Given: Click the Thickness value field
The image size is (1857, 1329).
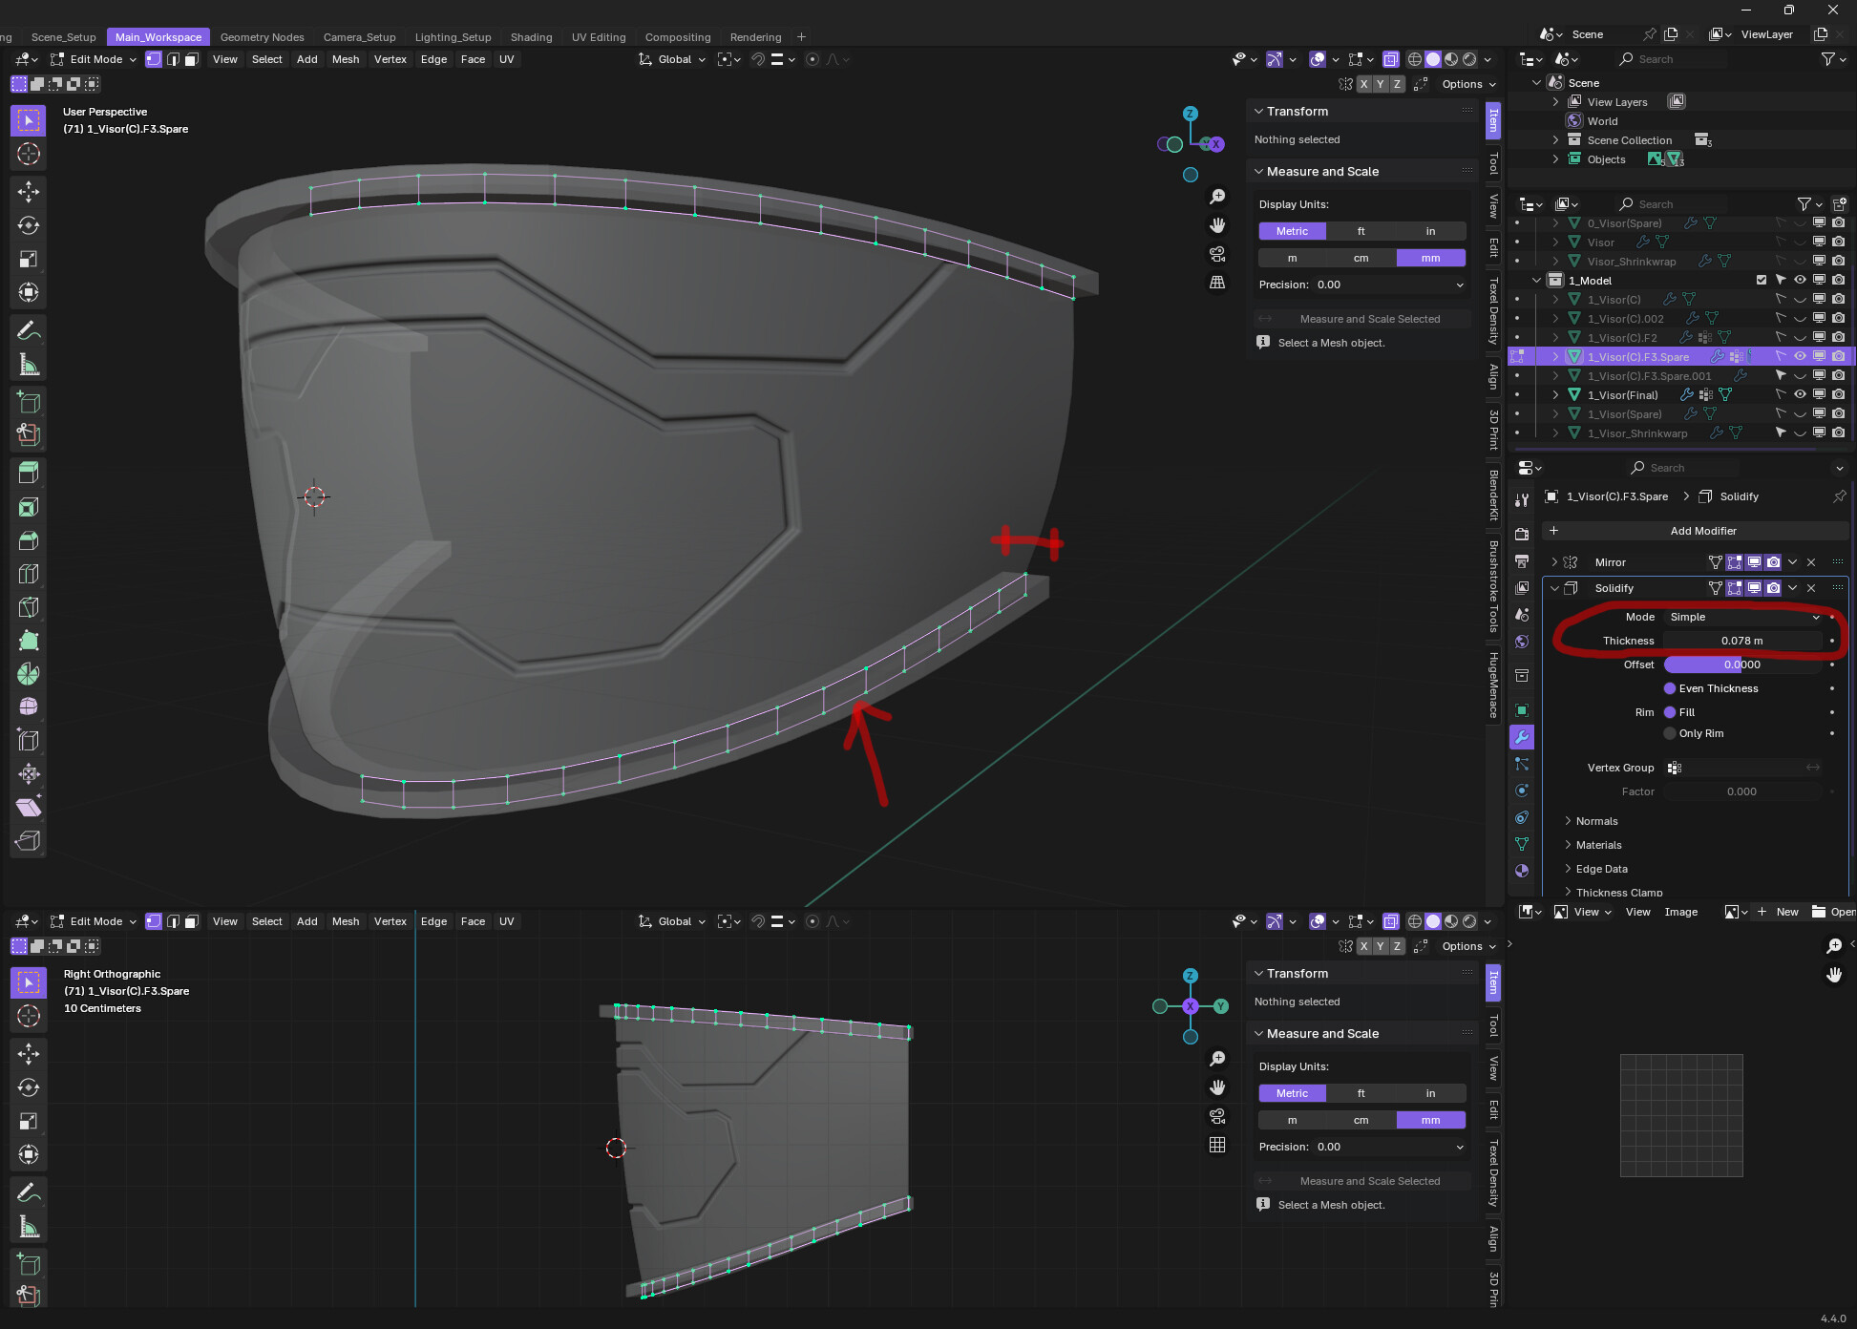Looking at the screenshot, I should [x=1743, y=641].
